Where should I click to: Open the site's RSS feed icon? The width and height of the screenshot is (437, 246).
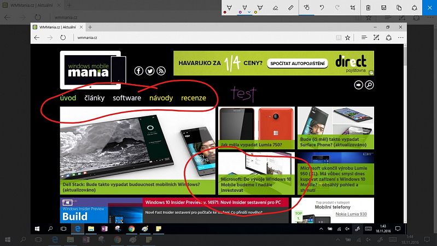click(161, 71)
